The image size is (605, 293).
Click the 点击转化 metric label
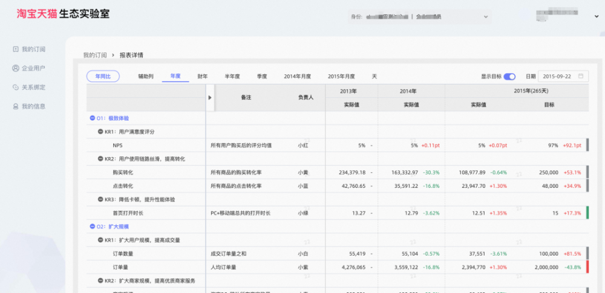tap(123, 186)
